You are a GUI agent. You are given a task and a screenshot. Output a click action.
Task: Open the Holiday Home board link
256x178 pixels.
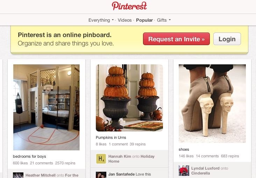pos(131,159)
